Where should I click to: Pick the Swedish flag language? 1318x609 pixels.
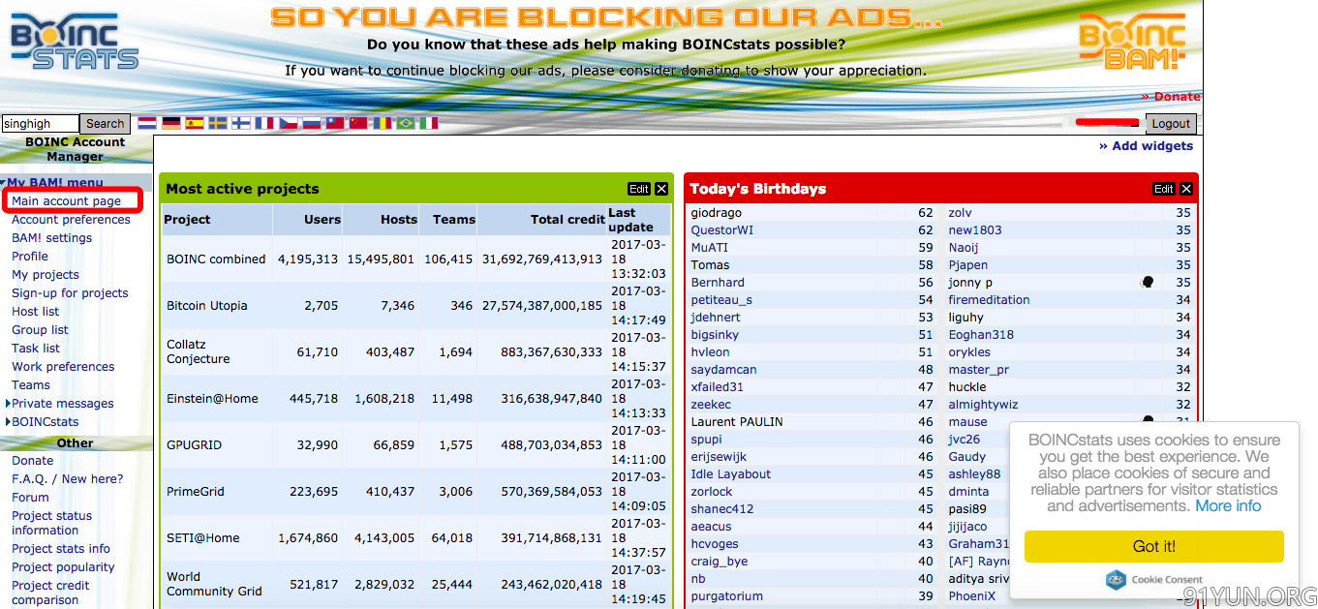(x=218, y=123)
